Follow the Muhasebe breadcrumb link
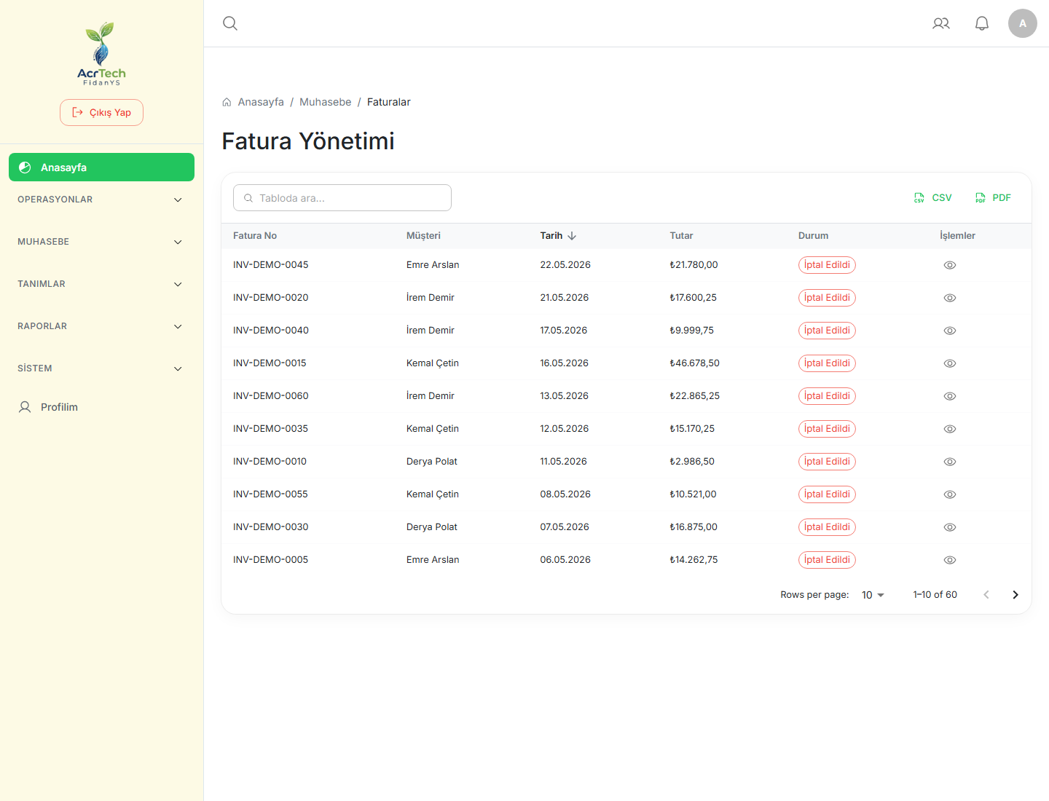 click(326, 102)
